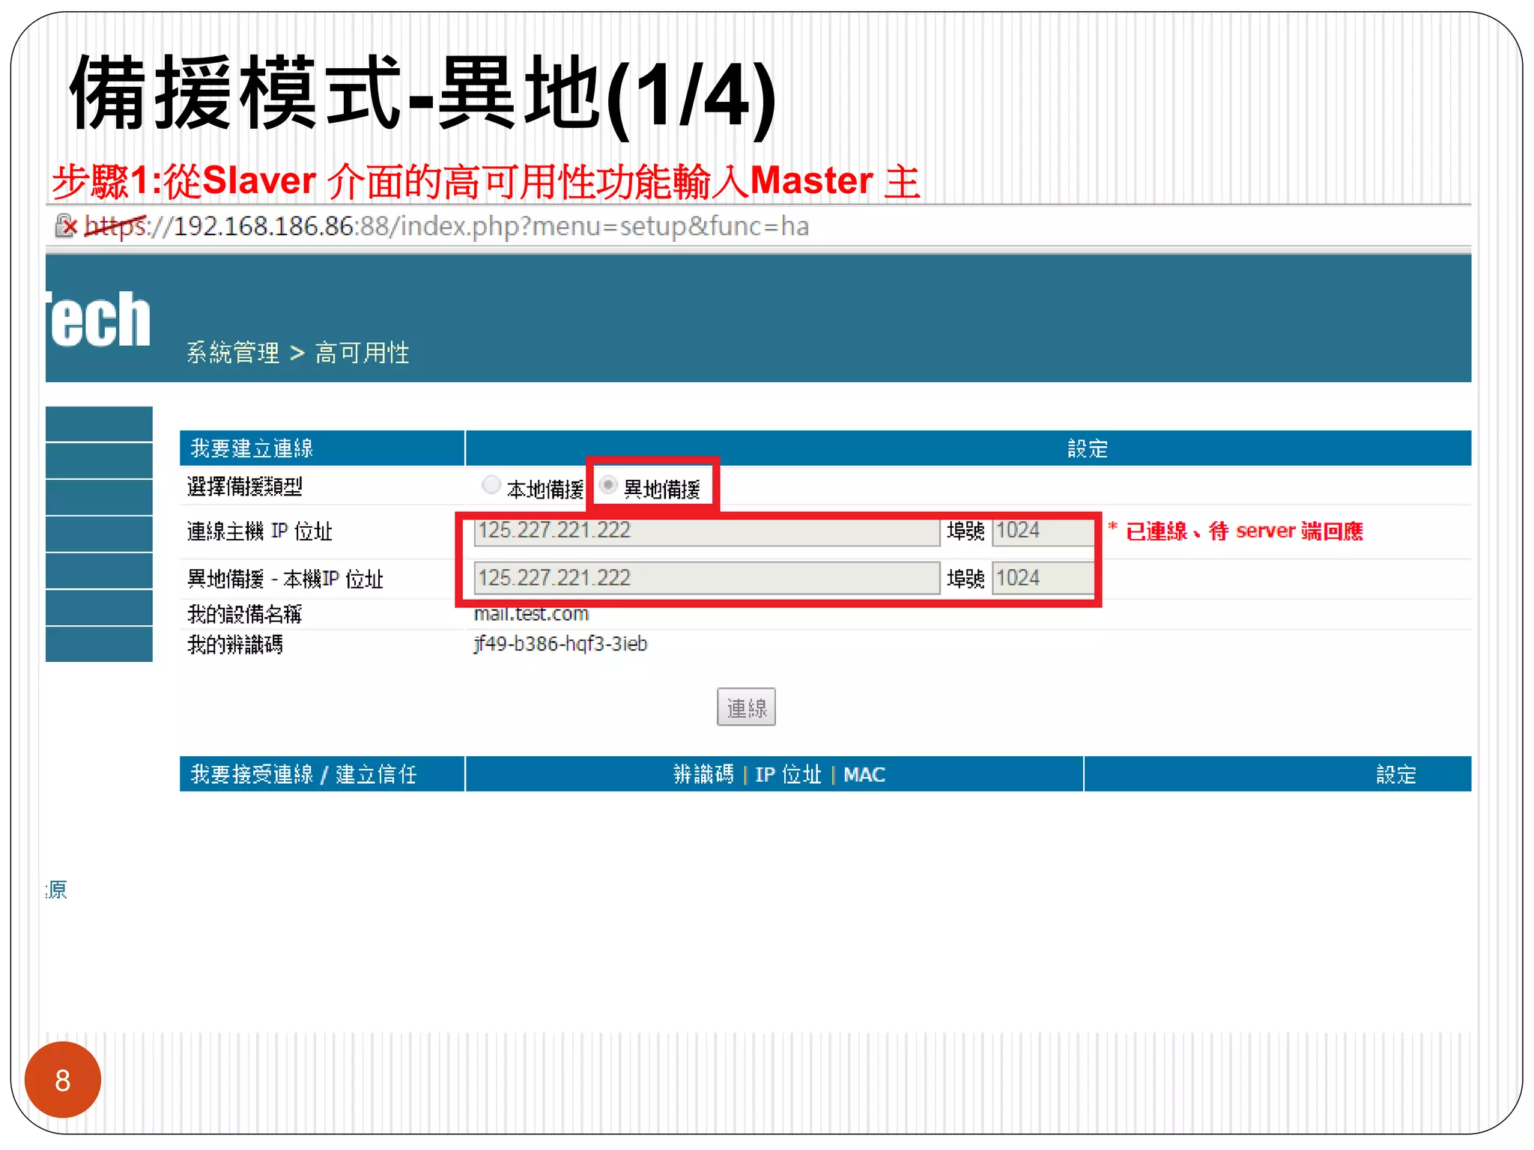Click the 我的辨識碼 label
1534x1150 pixels.
pyautogui.click(x=235, y=645)
